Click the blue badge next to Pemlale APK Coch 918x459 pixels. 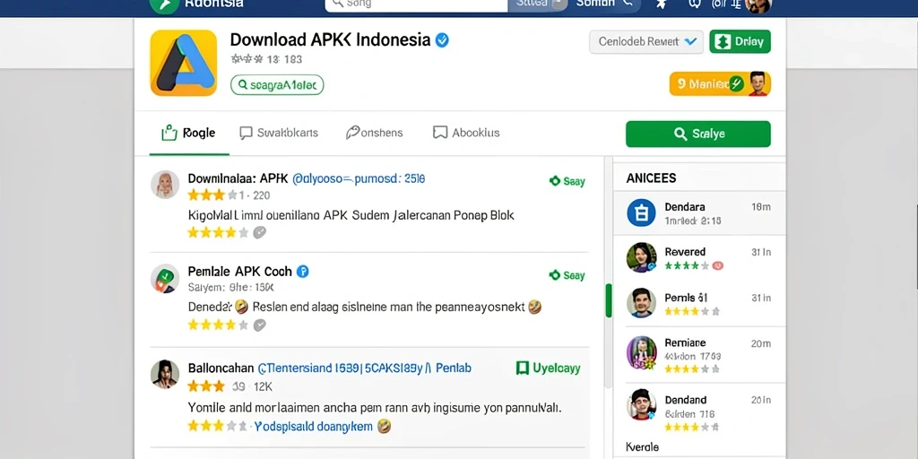[303, 272]
